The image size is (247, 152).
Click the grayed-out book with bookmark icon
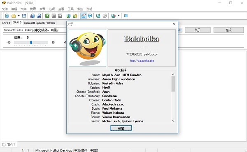coord(105,16)
